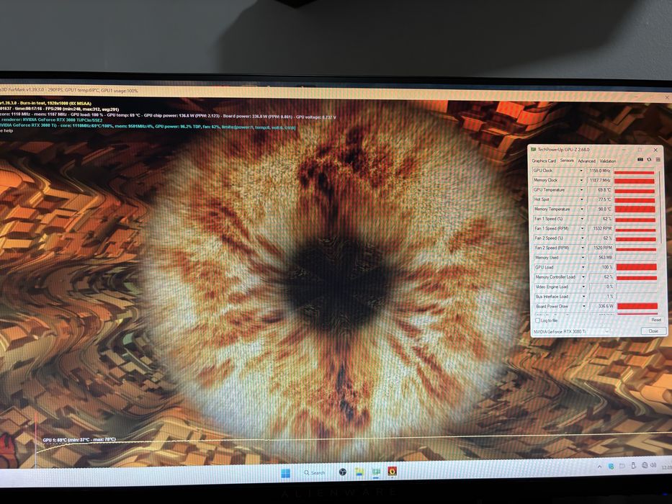
Task: Select the Sensors tab
Action: 567,161
